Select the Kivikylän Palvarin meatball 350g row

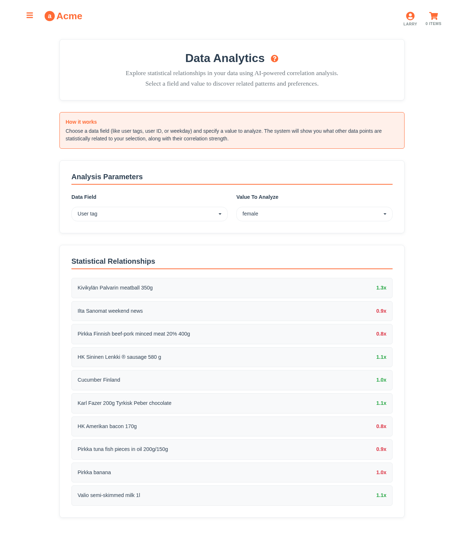pyautogui.click(x=232, y=288)
